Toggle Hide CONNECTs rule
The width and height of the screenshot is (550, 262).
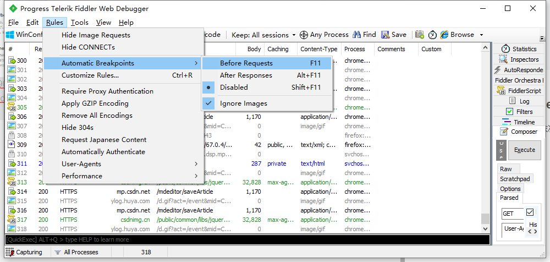124,47
